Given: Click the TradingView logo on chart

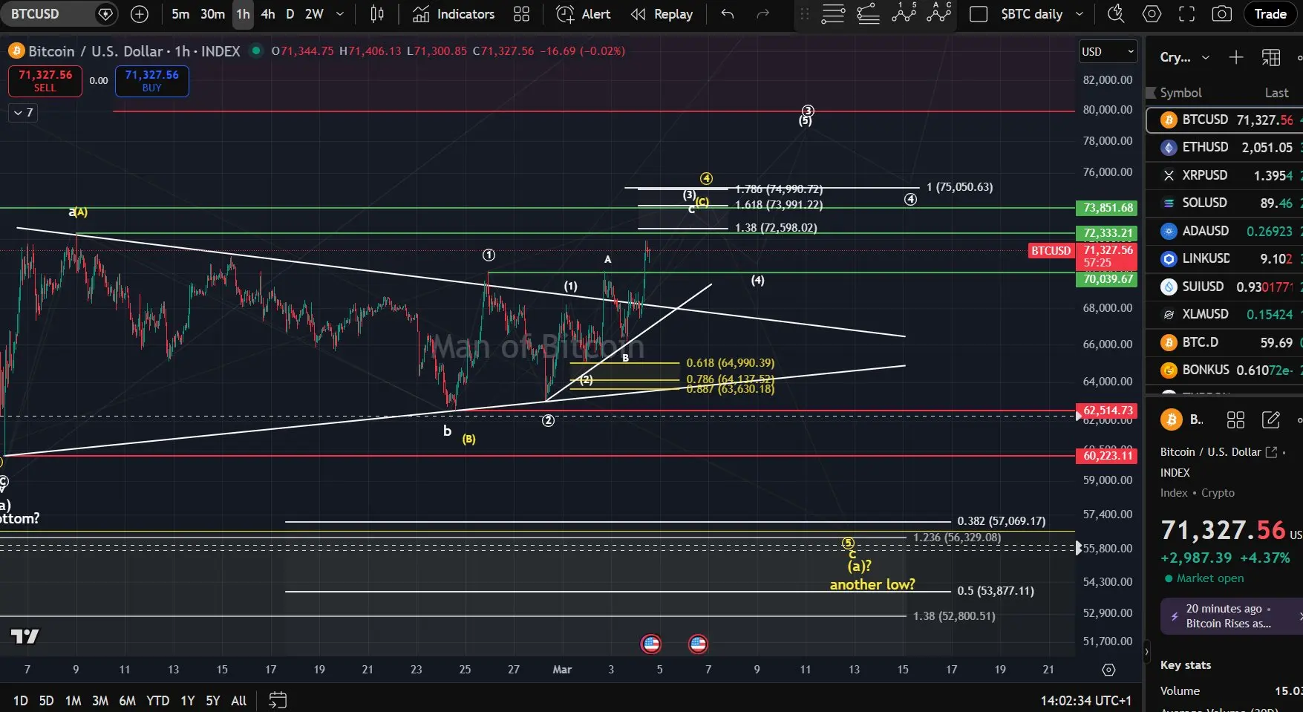Looking at the screenshot, I should click(x=25, y=636).
